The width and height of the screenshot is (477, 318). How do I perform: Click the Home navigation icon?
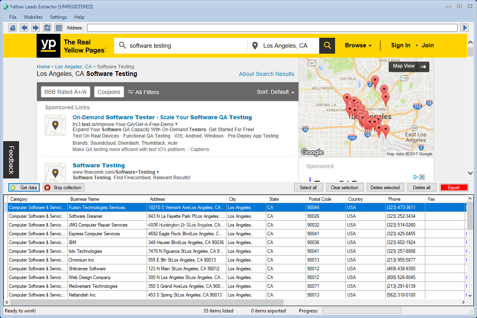[x=12, y=27]
